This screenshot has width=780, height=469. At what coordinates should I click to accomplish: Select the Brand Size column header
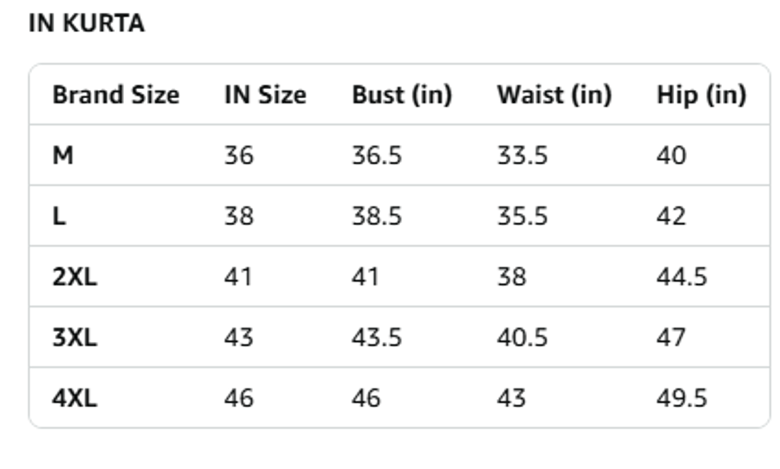tap(116, 94)
